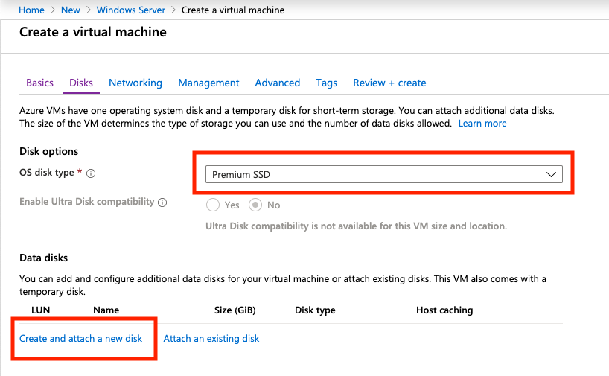This screenshot has width=609, height=376.
Task: Click the Size (GiB) column header
Action: point(235,310)
